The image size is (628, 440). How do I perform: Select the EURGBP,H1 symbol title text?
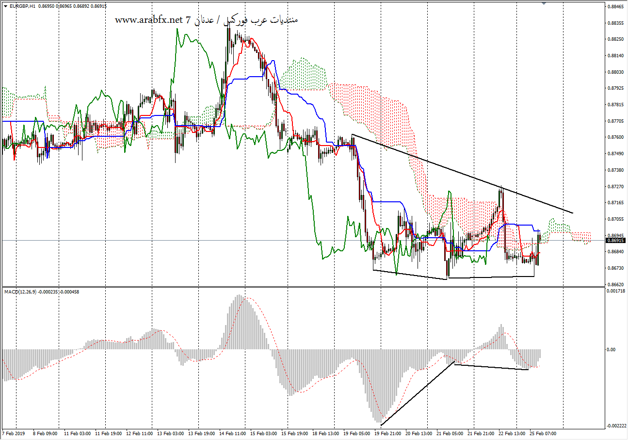(x=22, y=6)
